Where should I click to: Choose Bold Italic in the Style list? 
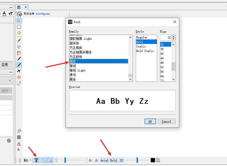[x=146, y=51]
